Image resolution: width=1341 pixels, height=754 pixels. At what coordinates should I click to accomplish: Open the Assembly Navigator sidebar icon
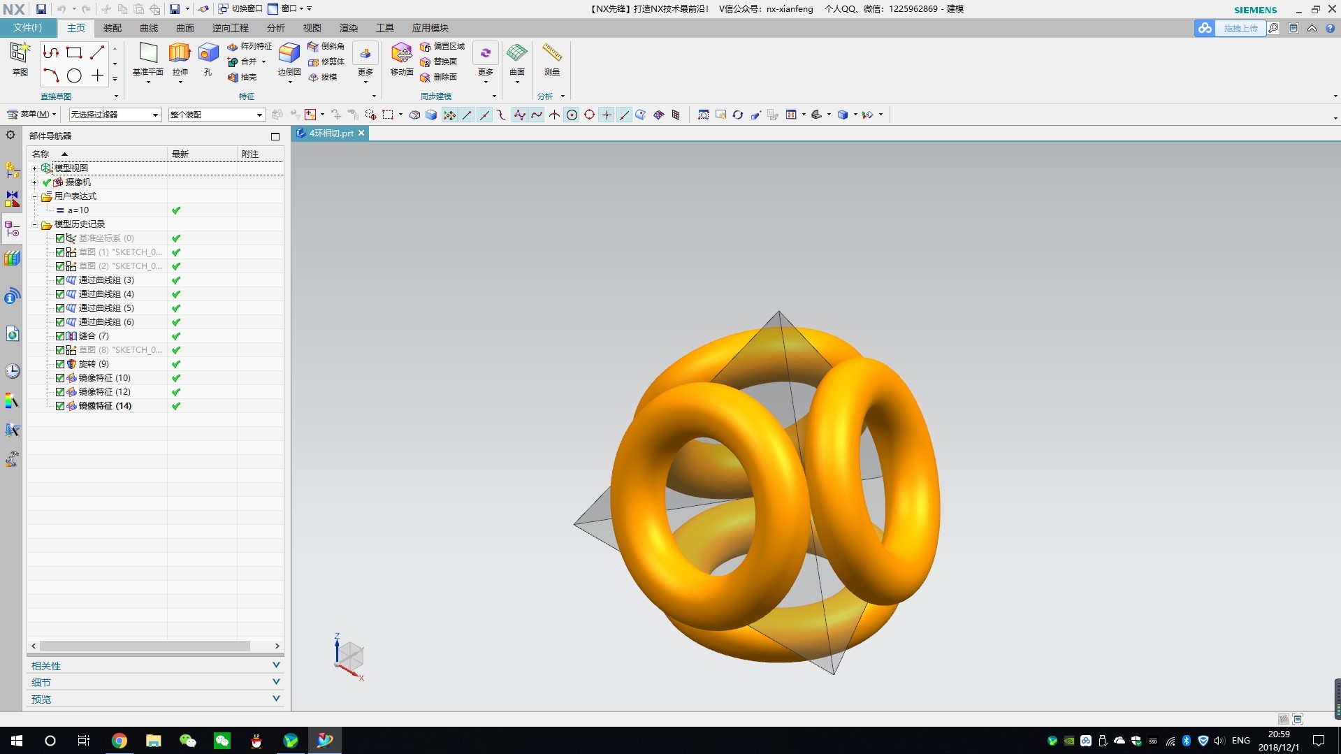(13, 170)
